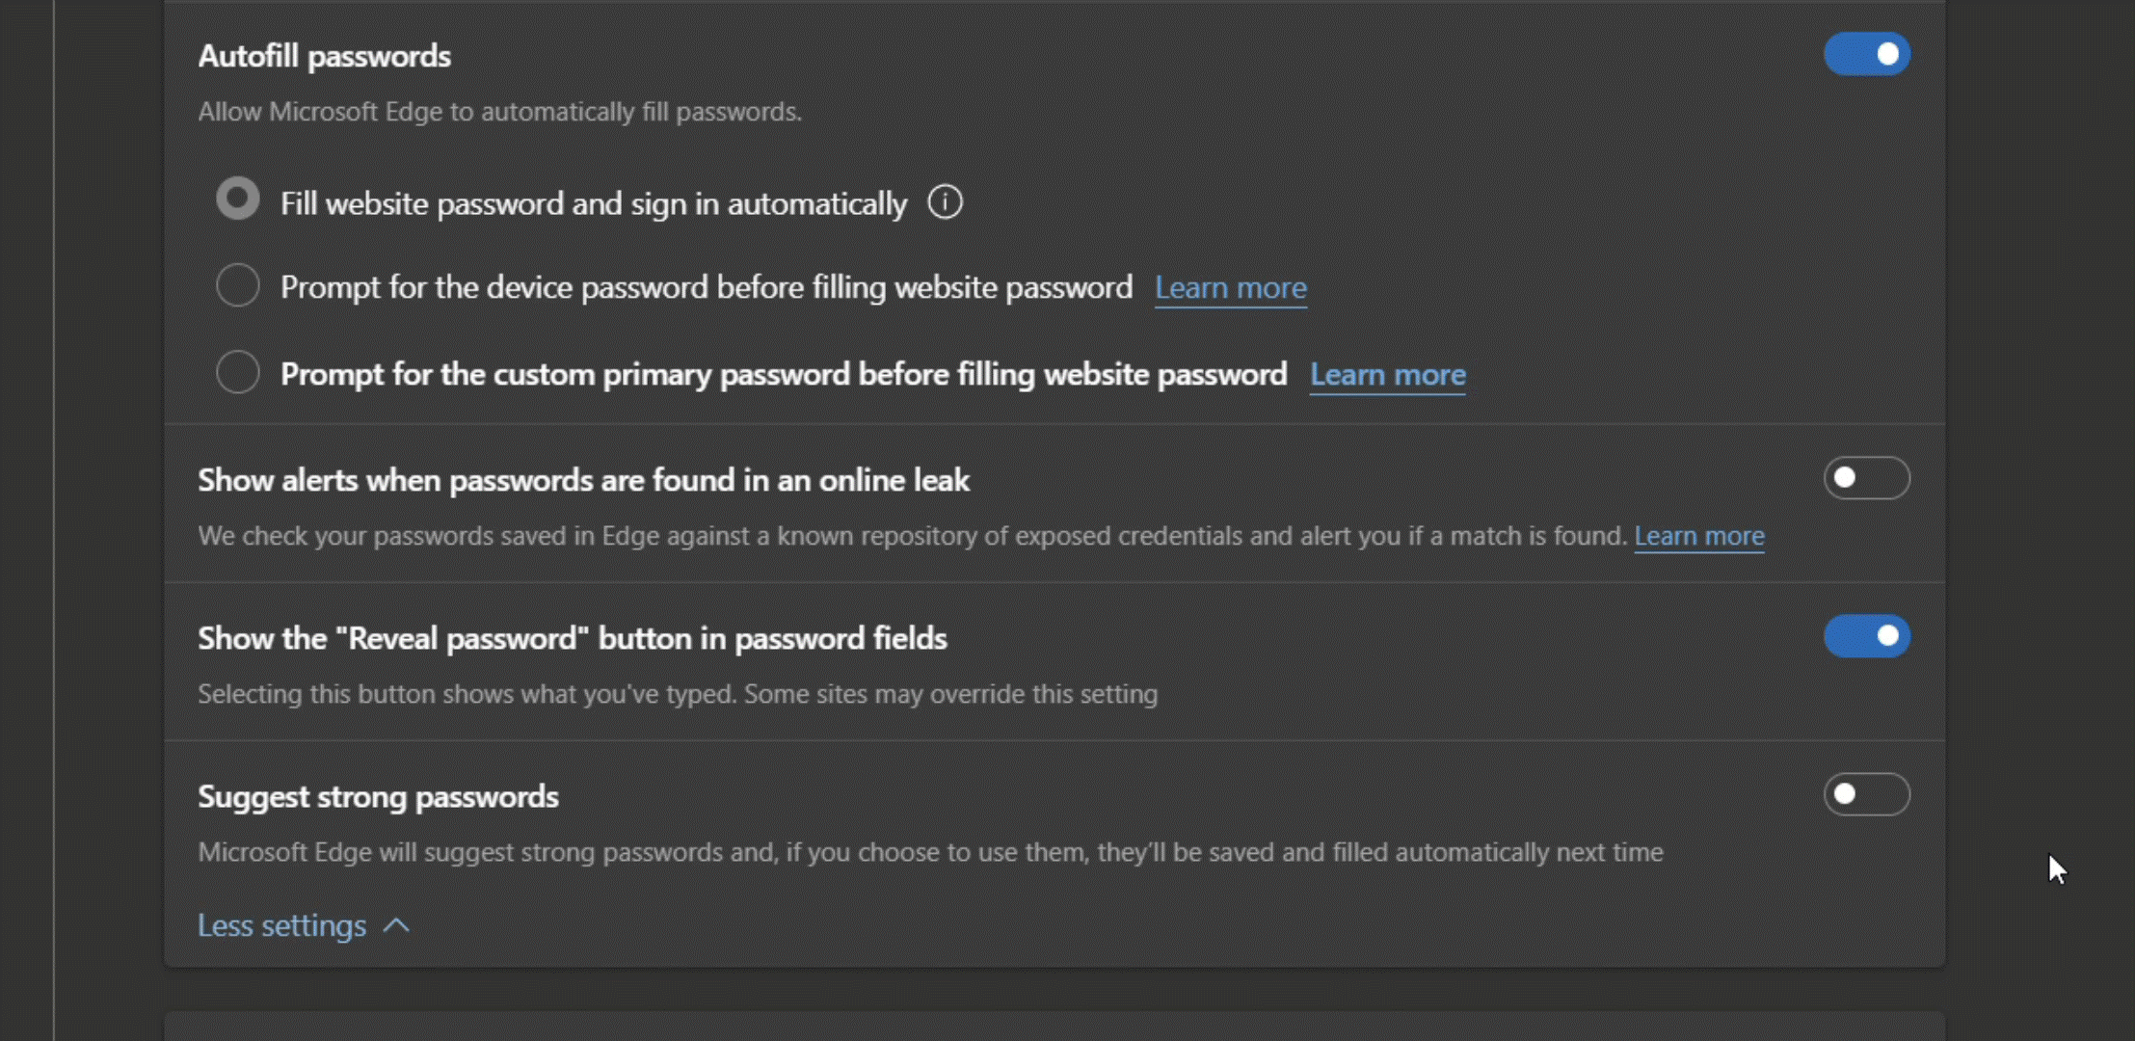Enable online leak password alerts toggle
Viewport: 2135px width, 1041px height.
click(x=1866, y=478)
